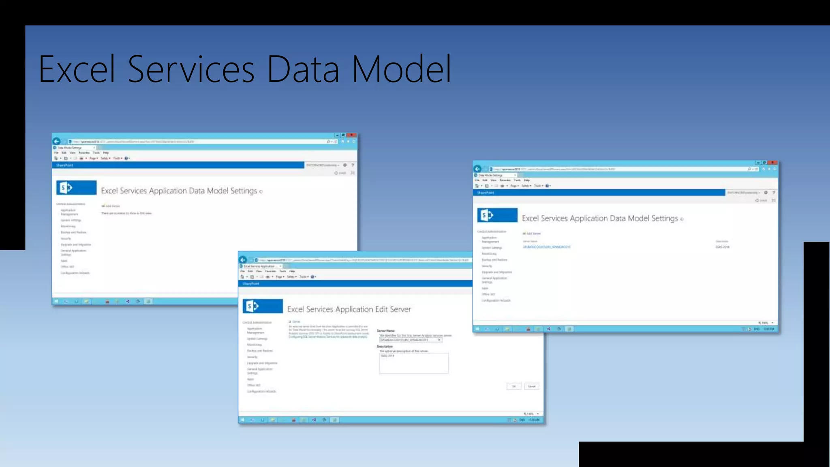
Task: Open File menu in the empty-list window
Action: click(56, 153)
